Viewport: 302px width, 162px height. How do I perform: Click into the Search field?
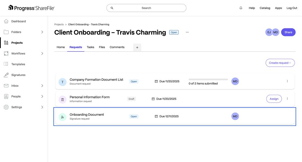point(146,8)
